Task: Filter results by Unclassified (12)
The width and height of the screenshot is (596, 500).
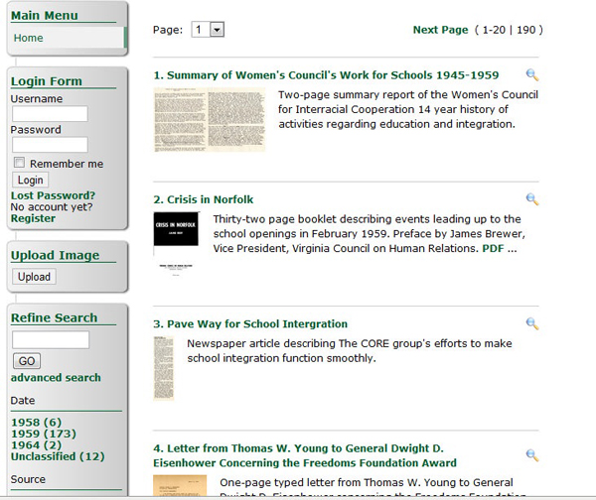Action: 57,456
